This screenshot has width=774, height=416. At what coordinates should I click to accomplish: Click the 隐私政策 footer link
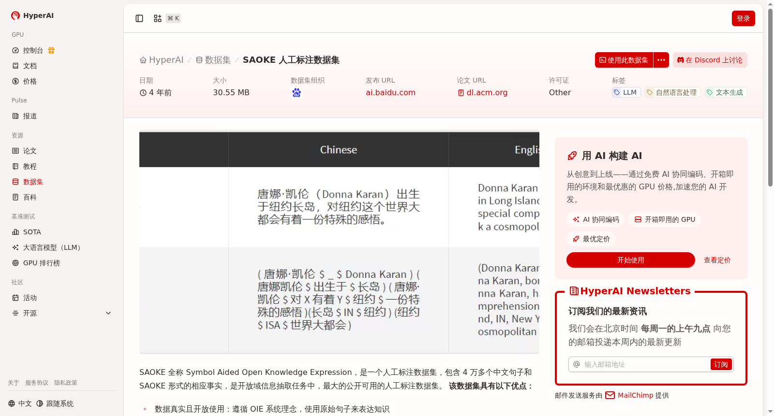[66, 383]
